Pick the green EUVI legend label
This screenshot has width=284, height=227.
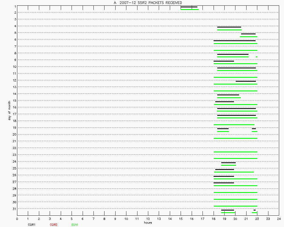coord(75,225)
